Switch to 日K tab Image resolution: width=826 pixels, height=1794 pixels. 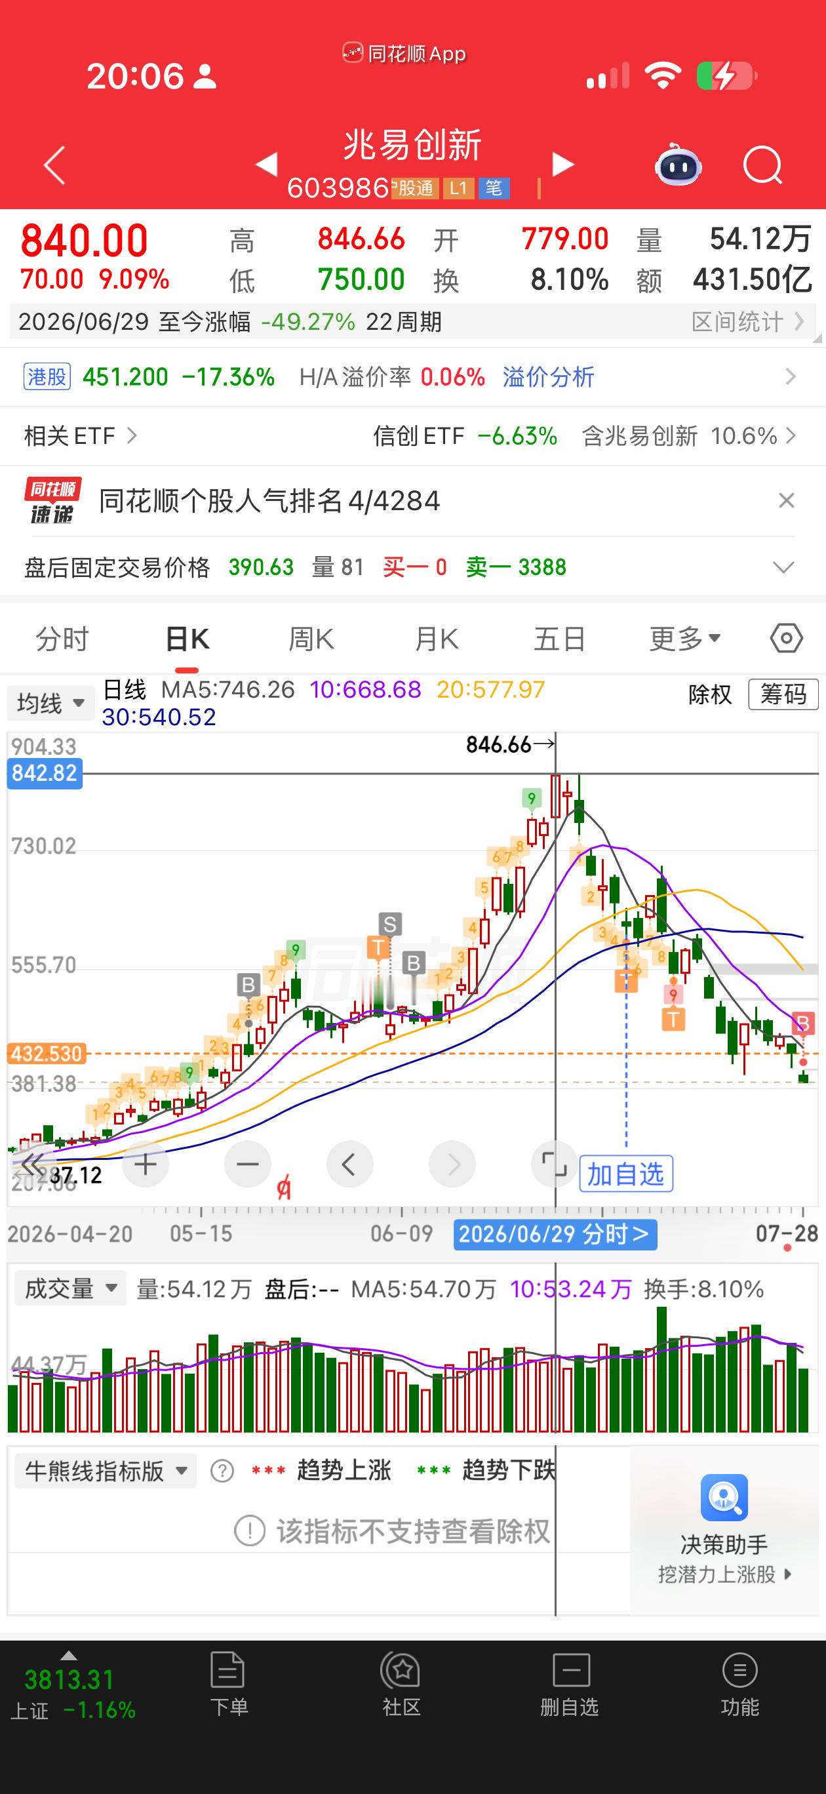pos(187,639)
